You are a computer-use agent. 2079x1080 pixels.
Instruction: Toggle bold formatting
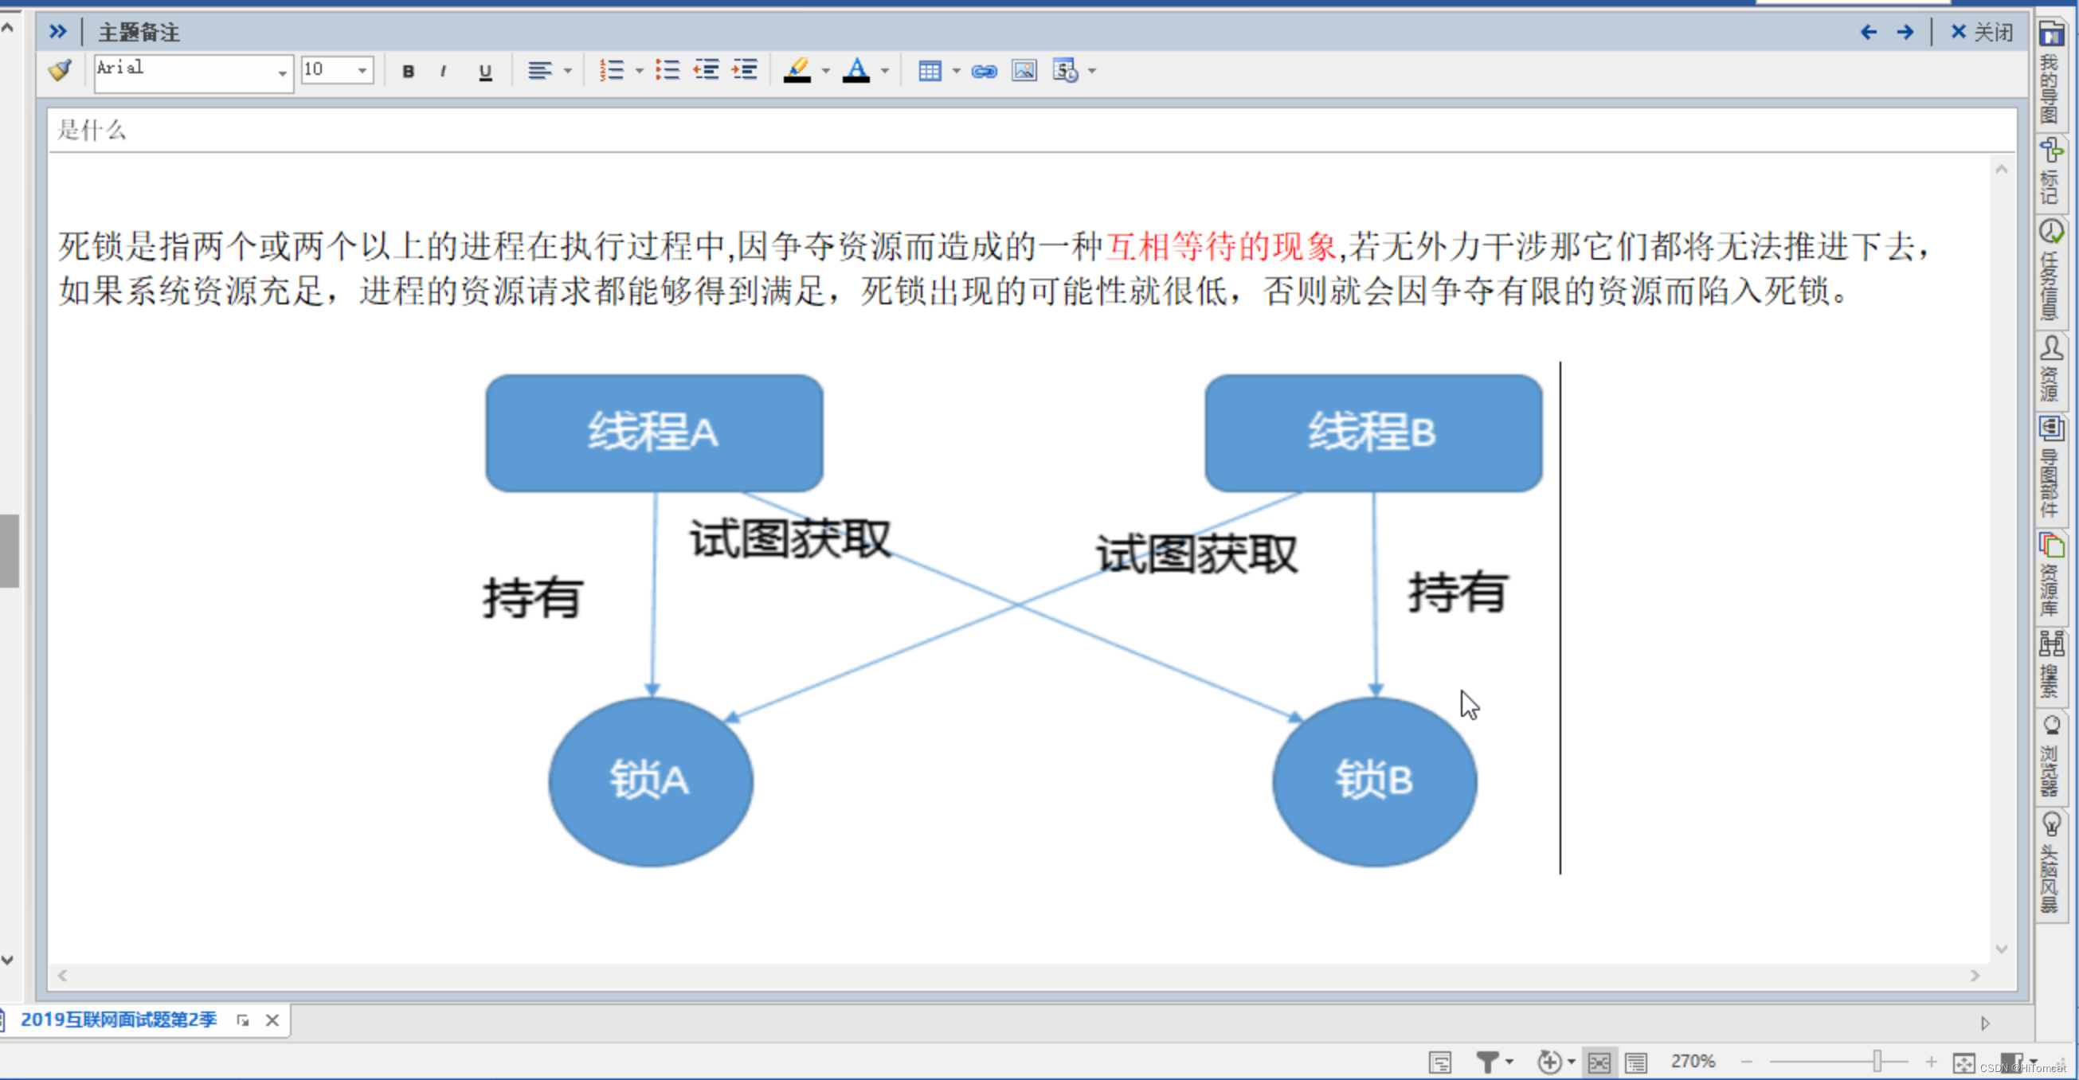(x=409, y=71)
